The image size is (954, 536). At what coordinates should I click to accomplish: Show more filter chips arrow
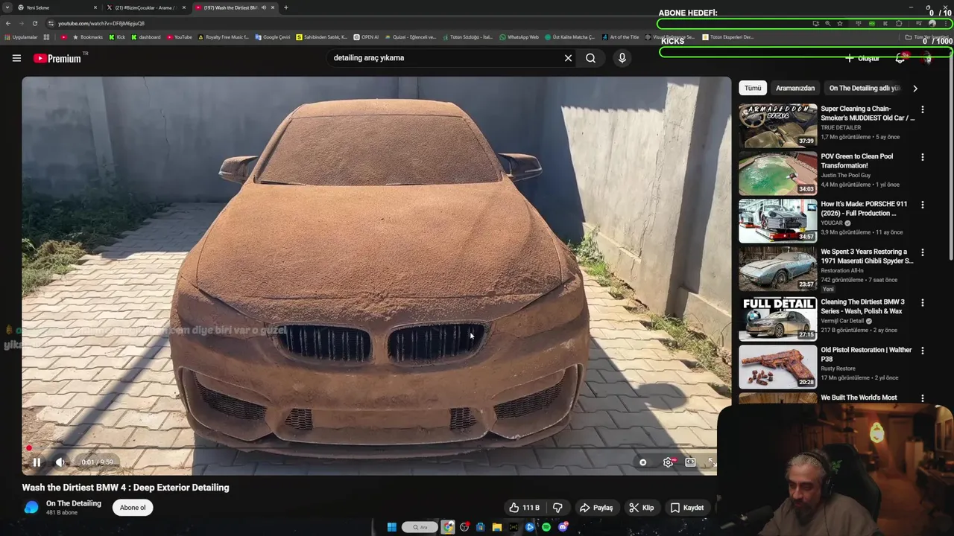pyautogui.click(x=915, y=88)
